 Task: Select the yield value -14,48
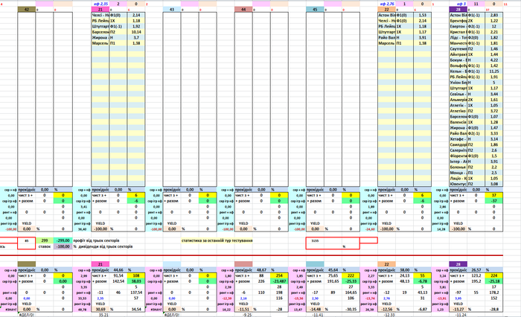315,309
